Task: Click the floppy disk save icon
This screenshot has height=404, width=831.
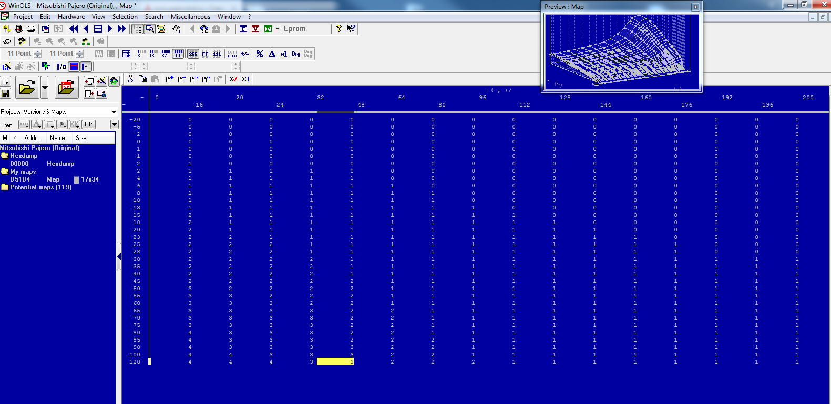Action: point(5,93)
